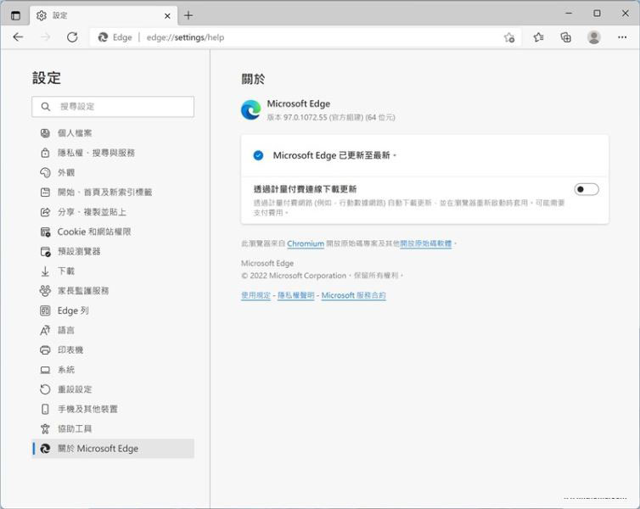Select 個人檔案 in settings sidebar

[x=75, y=133]
